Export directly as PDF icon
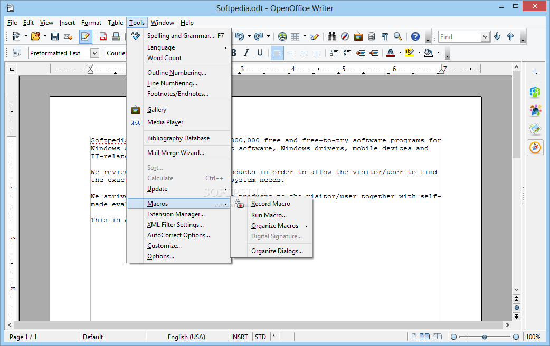This screenshot has height=346, width=550. [103, 36]
